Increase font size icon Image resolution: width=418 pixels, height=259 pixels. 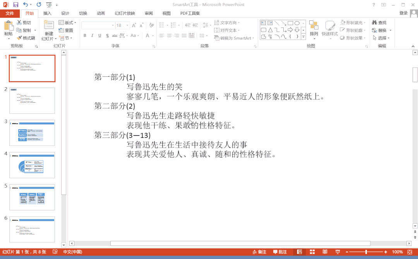click(x=134, y=25)
